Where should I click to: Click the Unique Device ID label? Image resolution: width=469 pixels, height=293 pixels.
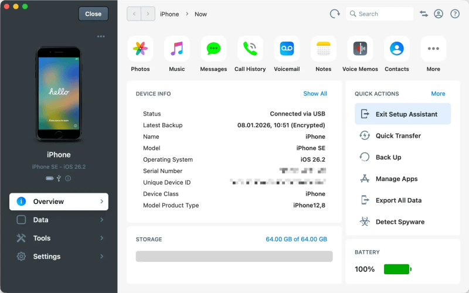166,182
